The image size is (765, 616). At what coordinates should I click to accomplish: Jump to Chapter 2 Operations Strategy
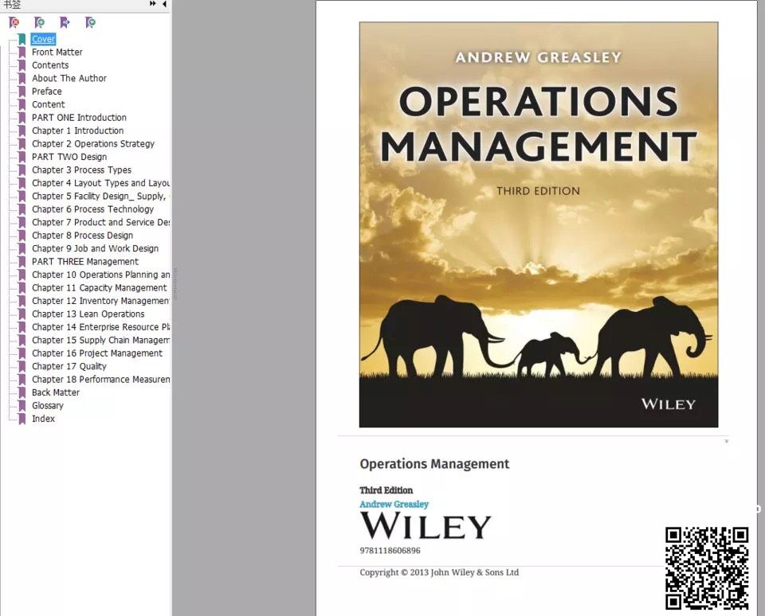[92, 144]
